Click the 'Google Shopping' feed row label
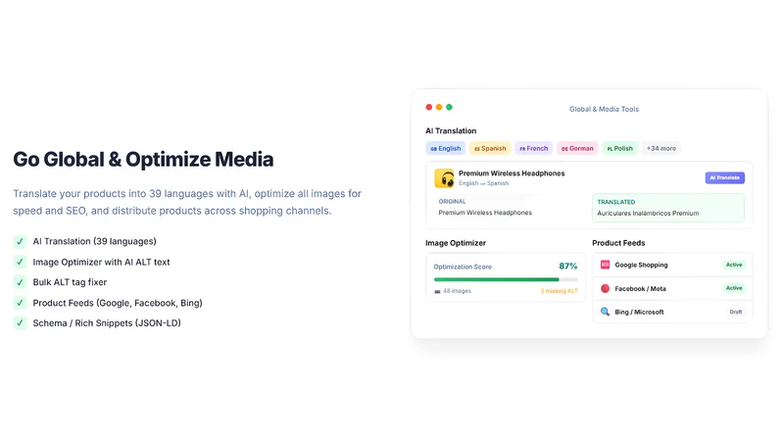 (x=641, y=265)
